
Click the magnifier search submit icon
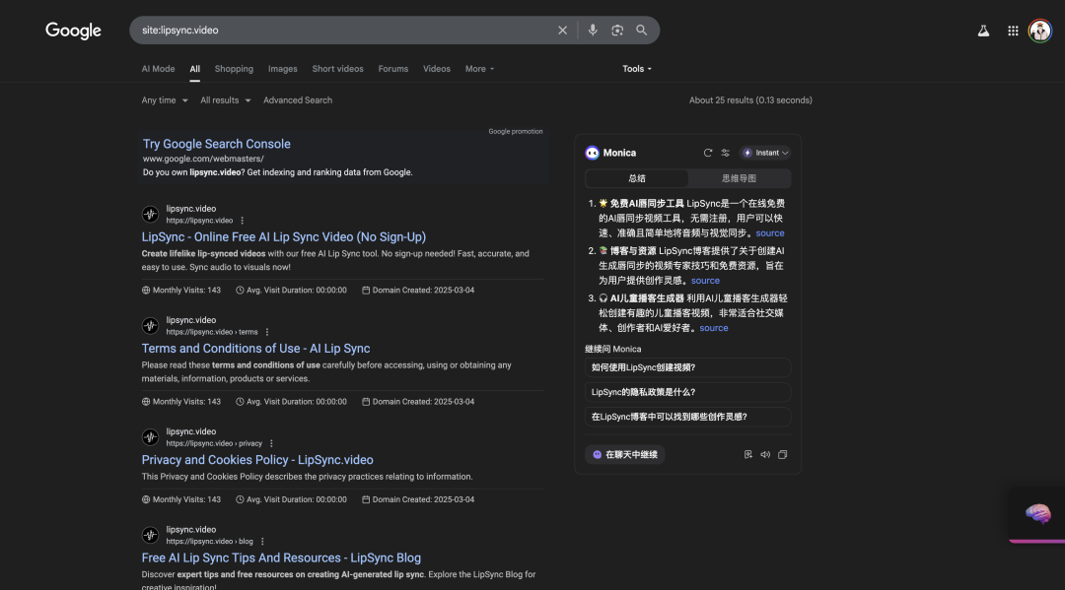click(x=641, y=30)
